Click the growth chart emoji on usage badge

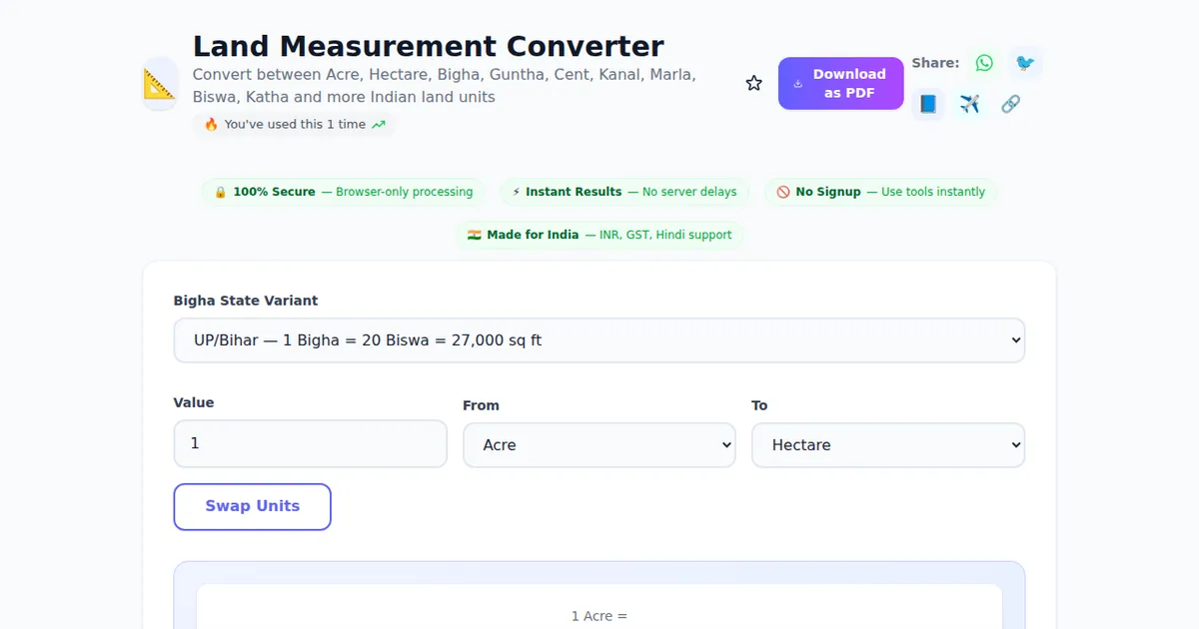point(378,124)
